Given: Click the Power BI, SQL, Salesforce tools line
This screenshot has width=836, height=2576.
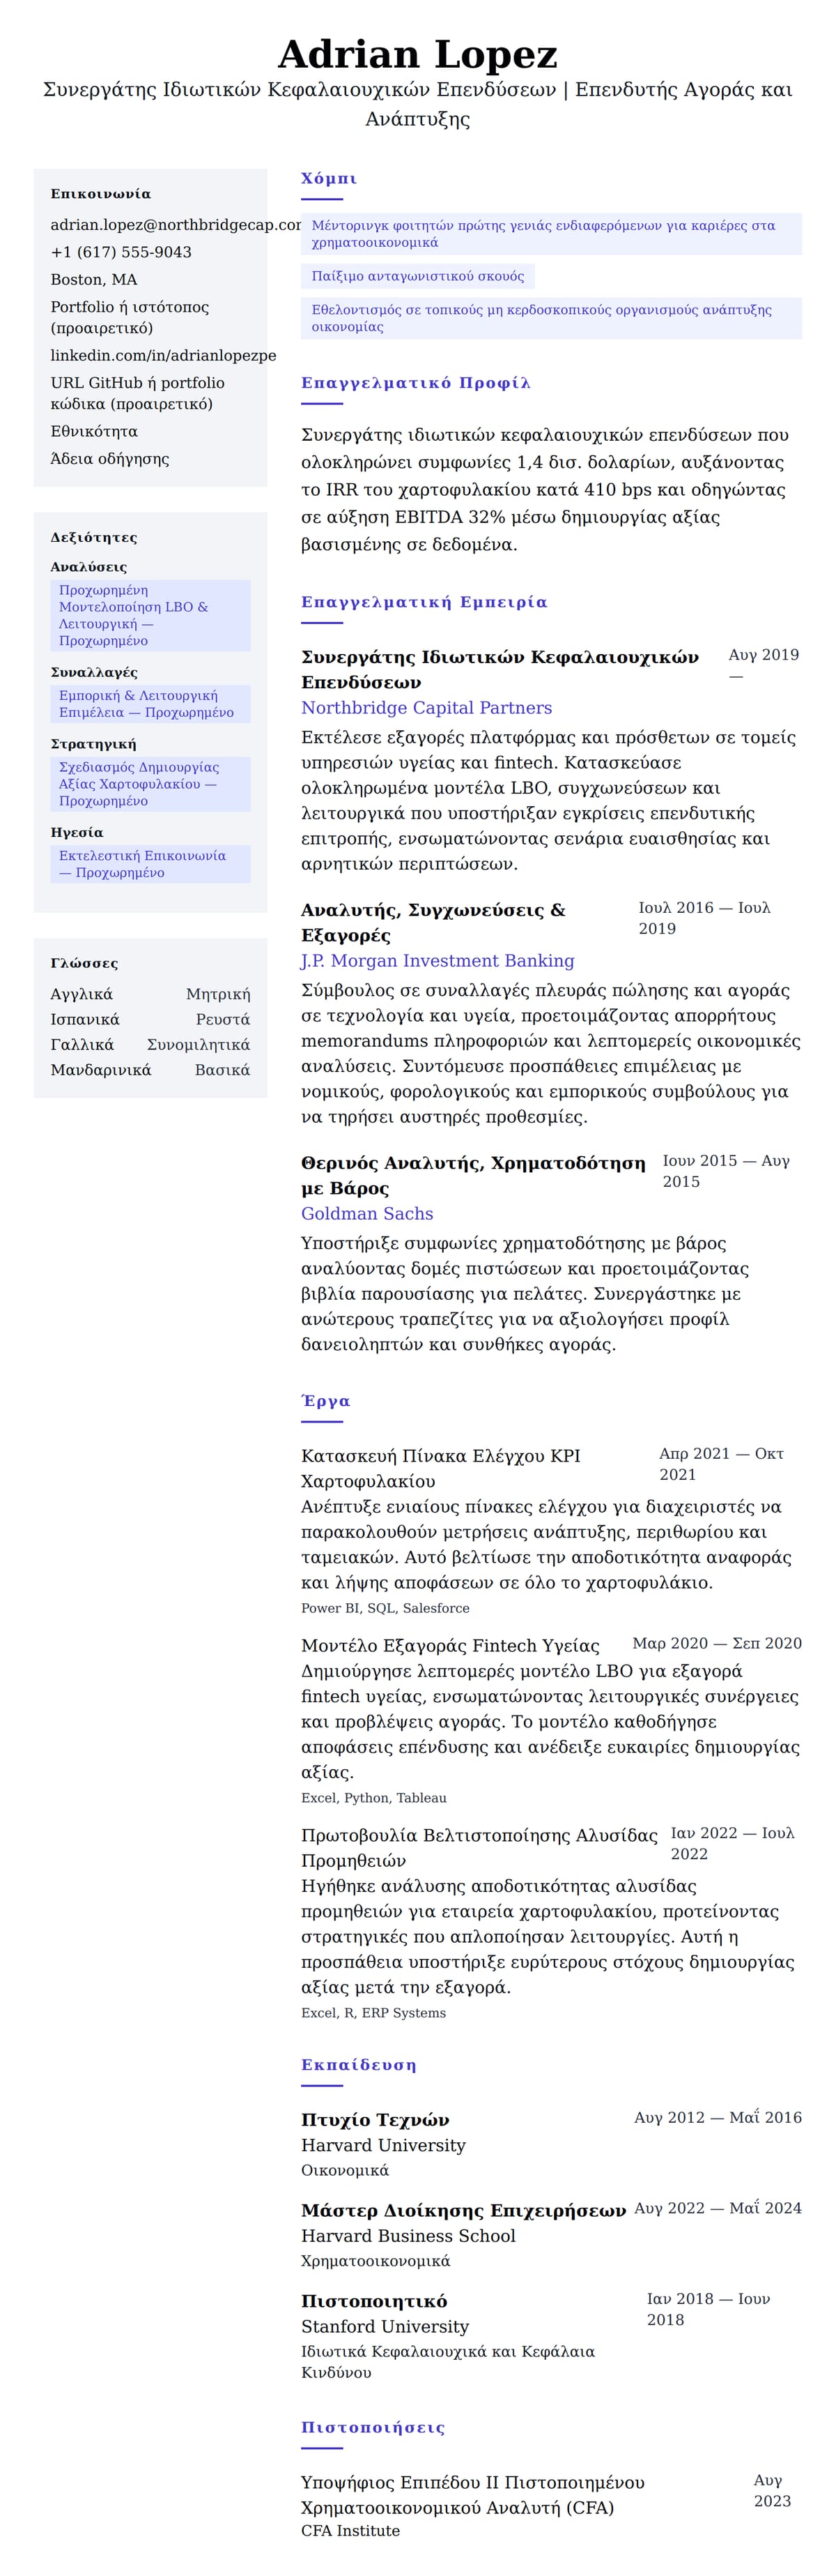Looking at the screenshot, I should (x=385, y=1608).
